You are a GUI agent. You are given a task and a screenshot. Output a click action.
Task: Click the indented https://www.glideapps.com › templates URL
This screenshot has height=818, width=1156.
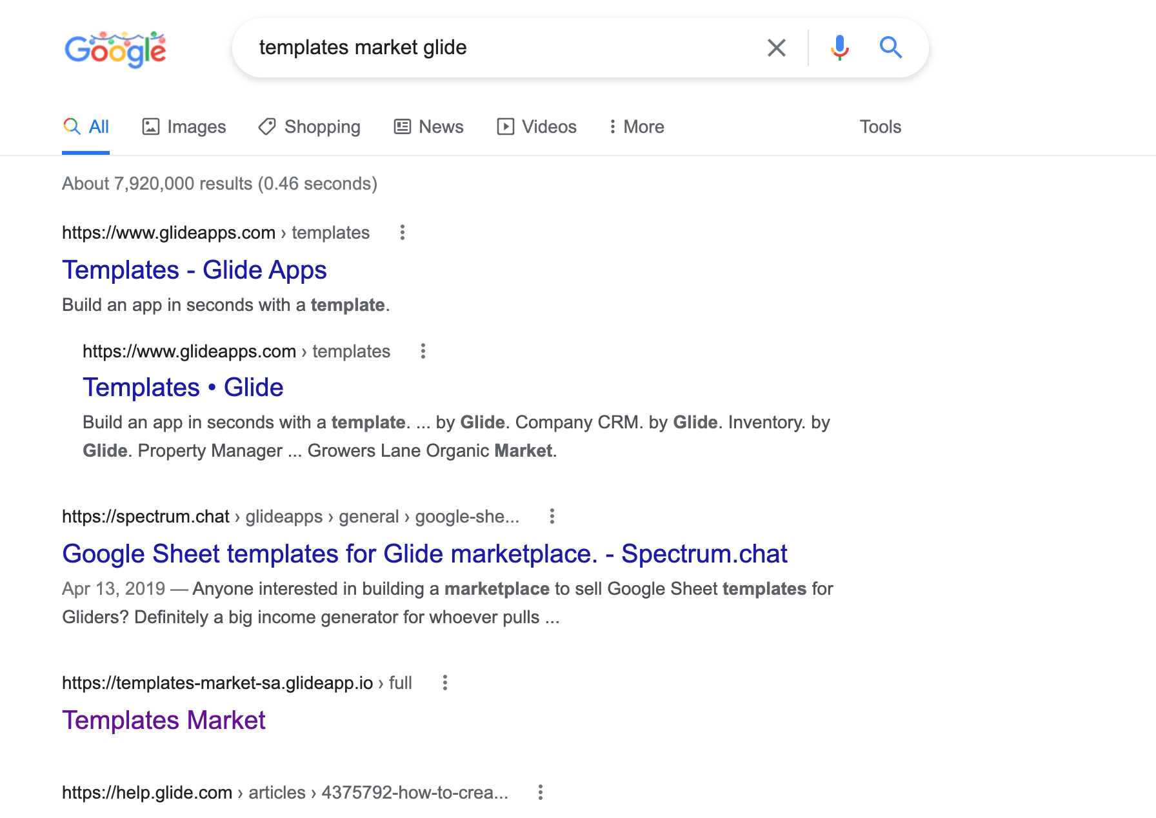pos(236,351)
